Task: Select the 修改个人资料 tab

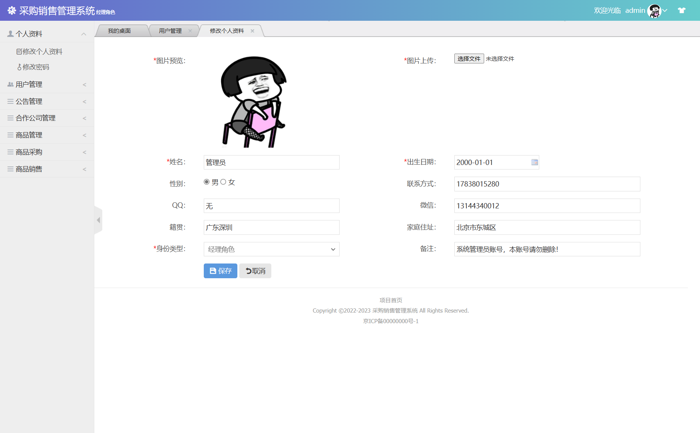Action: pyautogui.click(x=227, y=31)
